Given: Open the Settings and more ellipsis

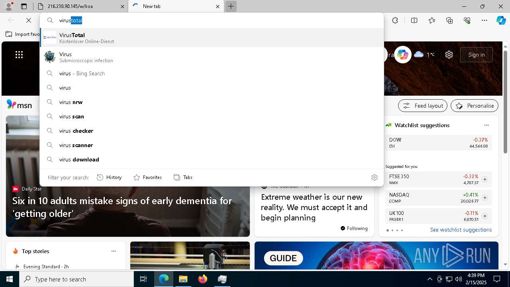Looking at the screenshot, I should tap(484, 20).
